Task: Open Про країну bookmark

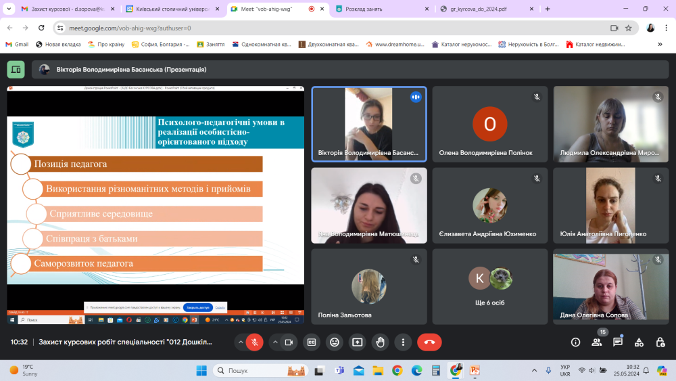Action: pyautogui.click(x=106, y=45)
